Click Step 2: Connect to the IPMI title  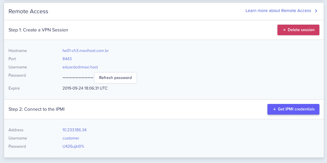[37, 109]
